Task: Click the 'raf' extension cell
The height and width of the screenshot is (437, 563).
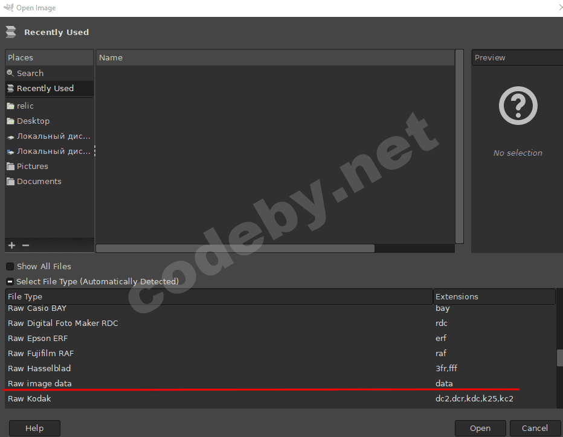Action: click(440, 354)
